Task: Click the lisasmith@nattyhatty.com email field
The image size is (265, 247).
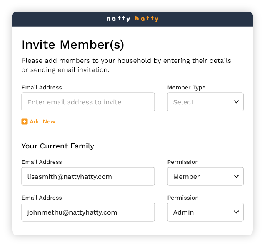Action: pyautogui.click(x=88, y=176)
